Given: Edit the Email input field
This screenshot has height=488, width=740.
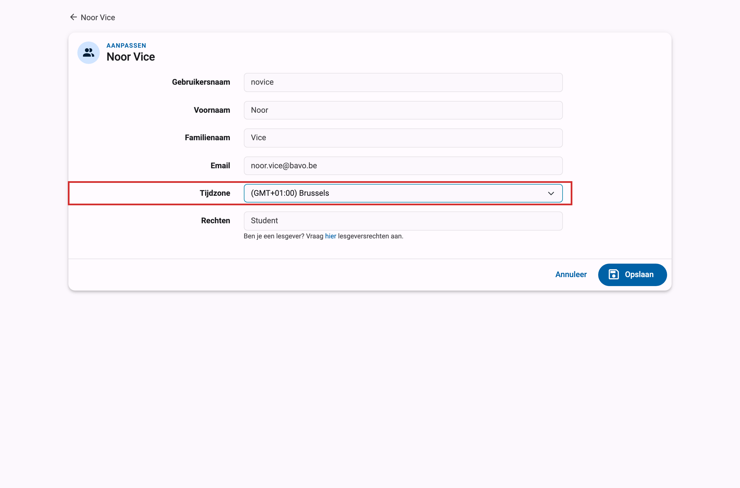Looking at the screenshot, I should (x=403, y=166).
